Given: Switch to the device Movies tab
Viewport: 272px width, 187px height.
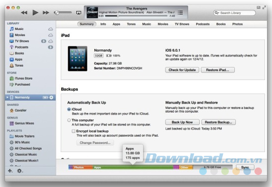Looking at the screenshot, I should (x=163, y=24).
